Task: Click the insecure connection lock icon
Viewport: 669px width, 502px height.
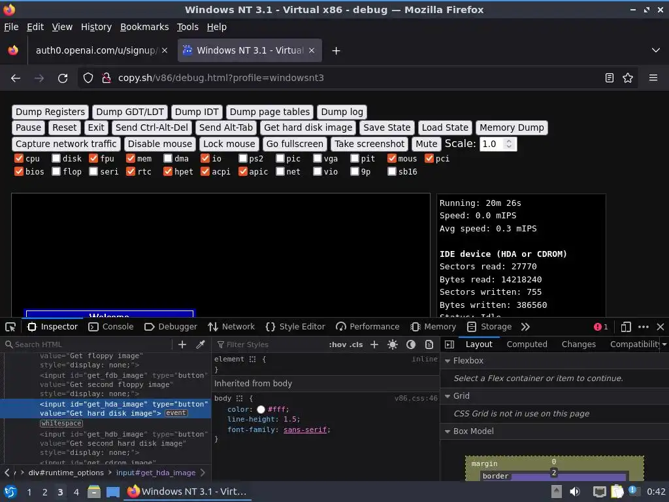Action: tap(106, 78)
